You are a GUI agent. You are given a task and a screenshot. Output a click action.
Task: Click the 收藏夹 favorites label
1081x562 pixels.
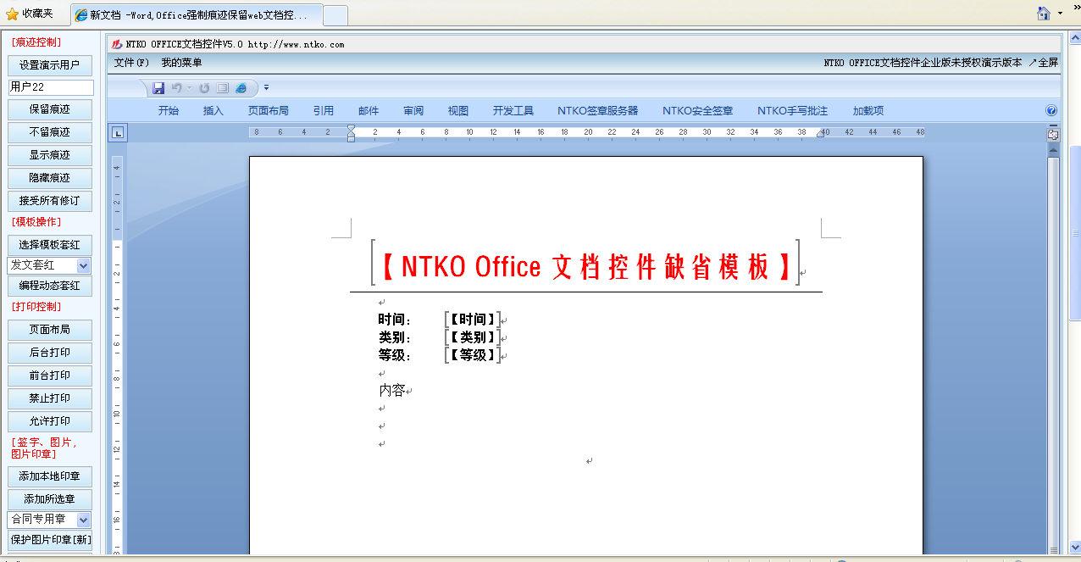[37, 14]
